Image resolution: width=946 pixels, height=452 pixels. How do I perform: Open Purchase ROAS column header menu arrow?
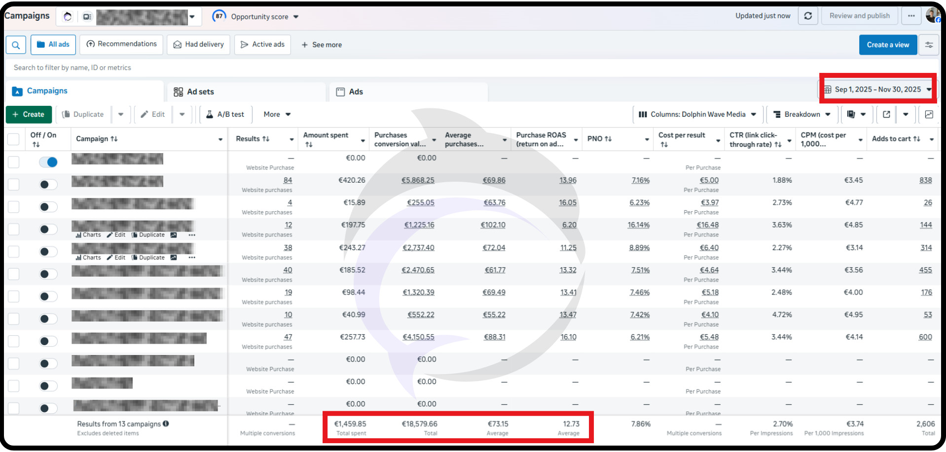[x=576, y=140]
